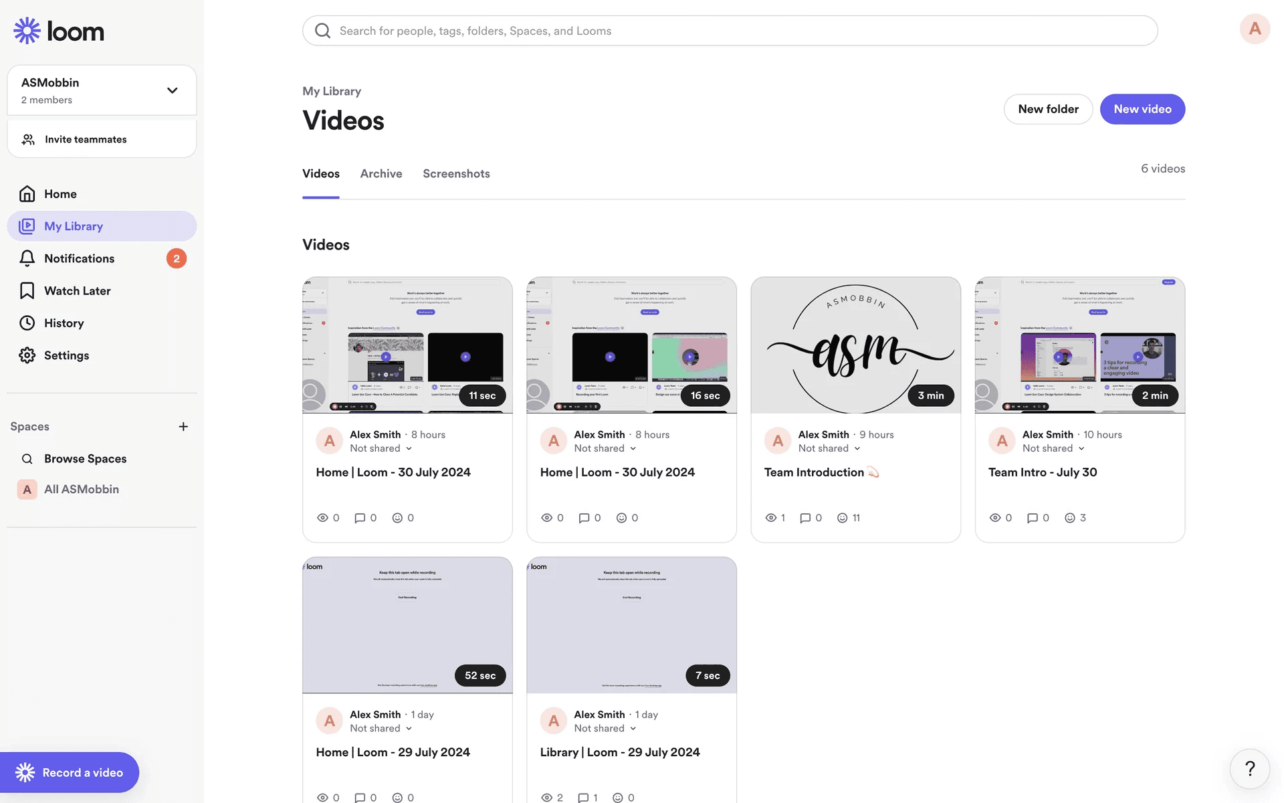Switch to the Screenshots tab
Screen dimensions: 1284x803
pyautogui.click(x=456, y=174)
